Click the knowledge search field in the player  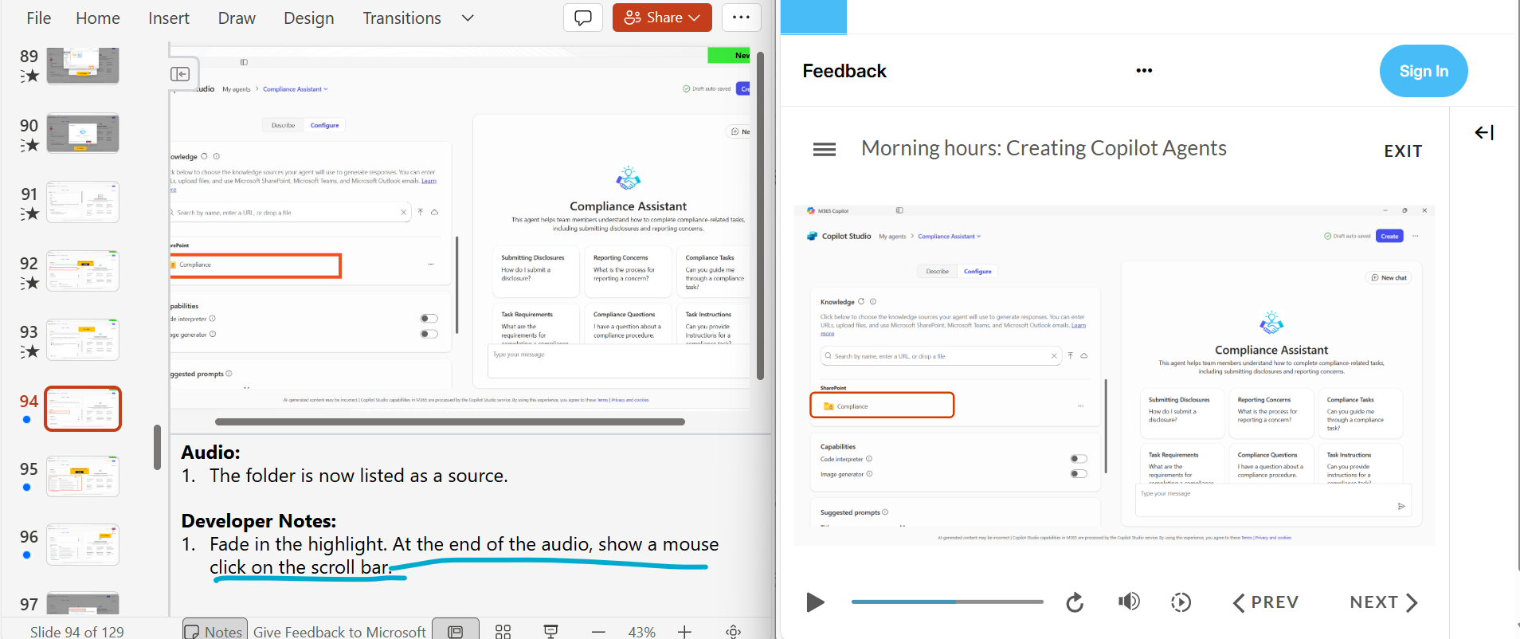pyautogui.click(x=940, y=356)
